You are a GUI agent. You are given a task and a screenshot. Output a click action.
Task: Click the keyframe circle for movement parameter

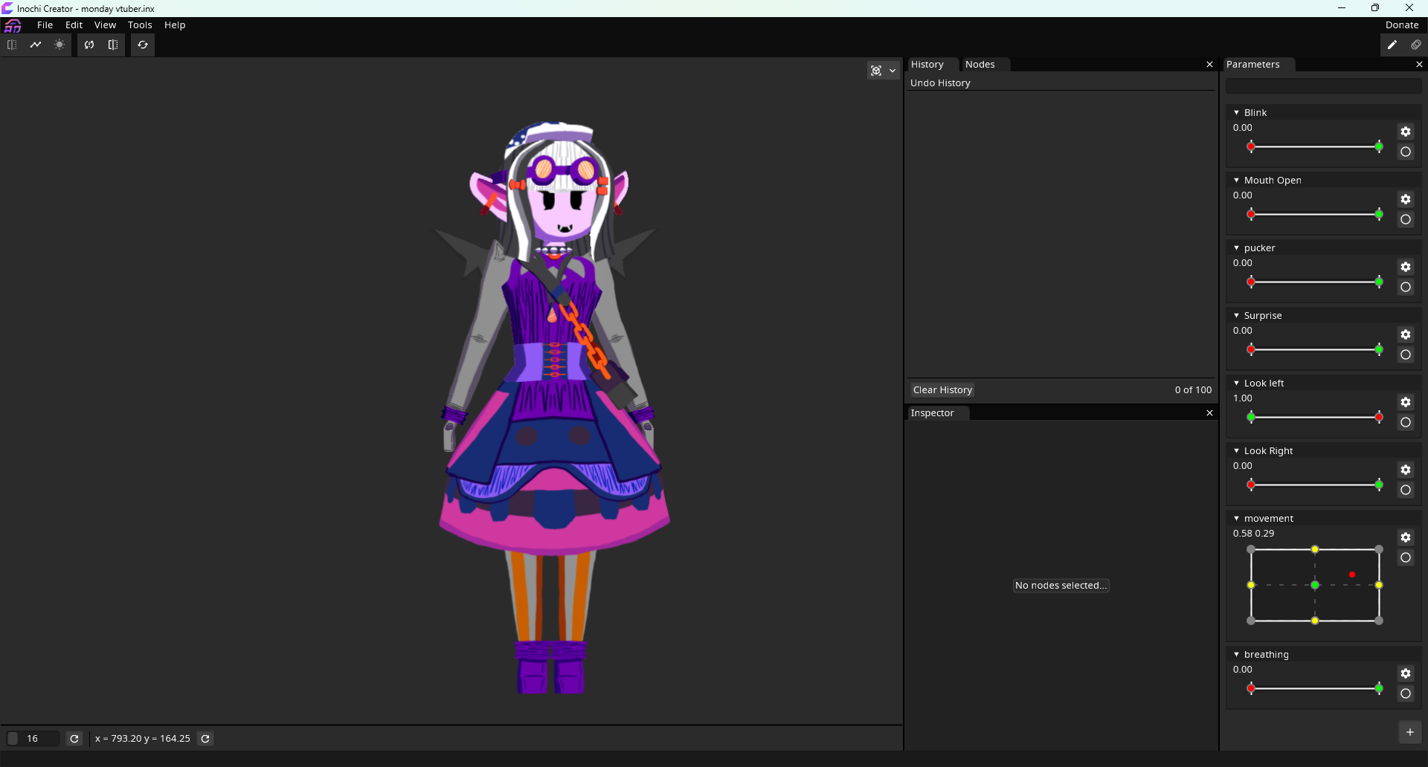point(1406,558)
